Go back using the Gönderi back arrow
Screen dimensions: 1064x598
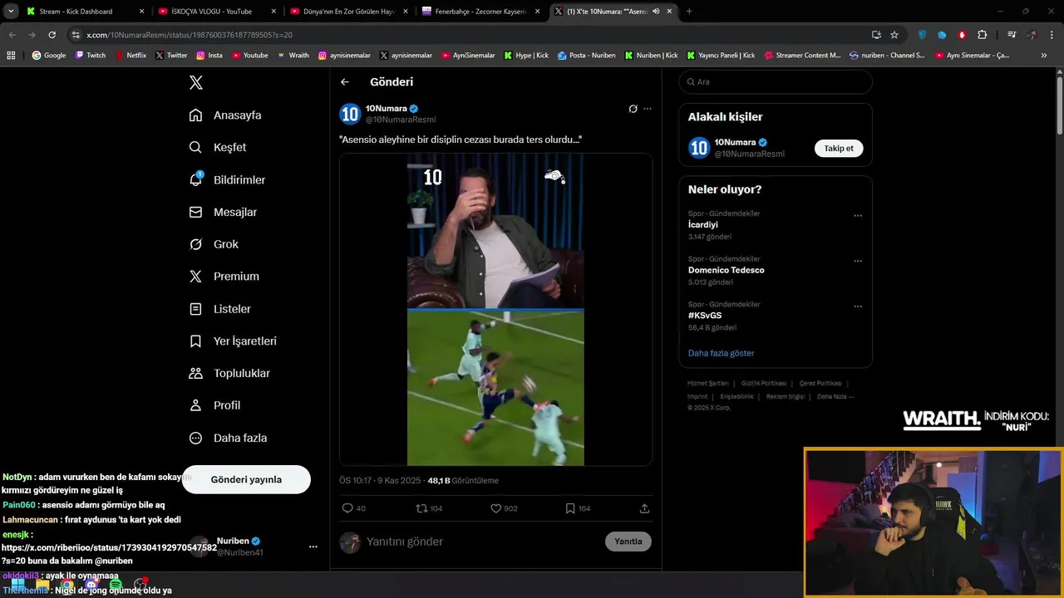[345, 81]
